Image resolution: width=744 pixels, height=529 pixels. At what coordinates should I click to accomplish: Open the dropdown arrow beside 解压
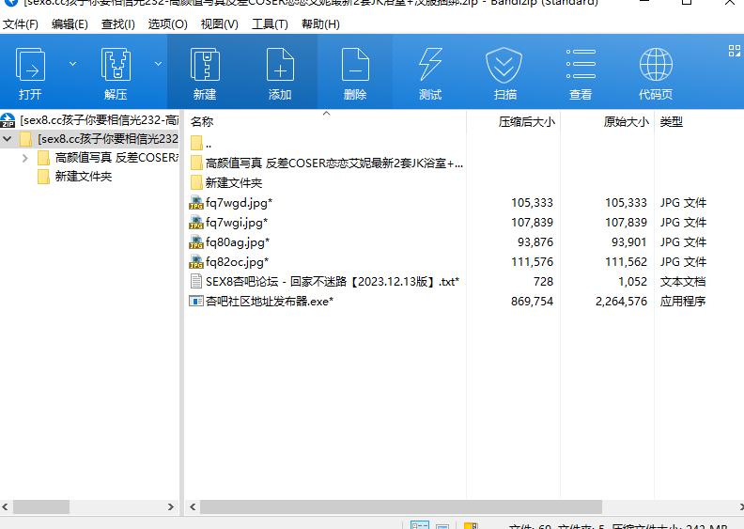158,64
